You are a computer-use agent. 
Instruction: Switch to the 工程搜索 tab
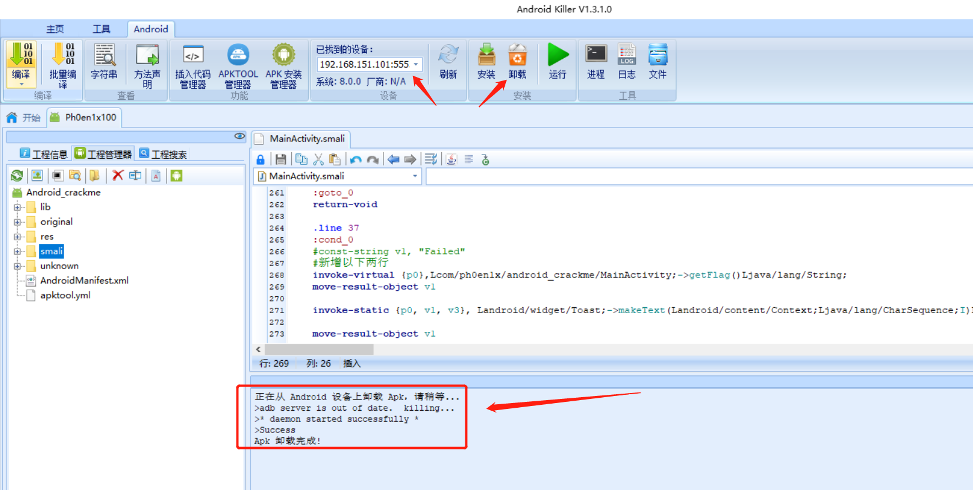pyautogui.click(x=163, y=154)
